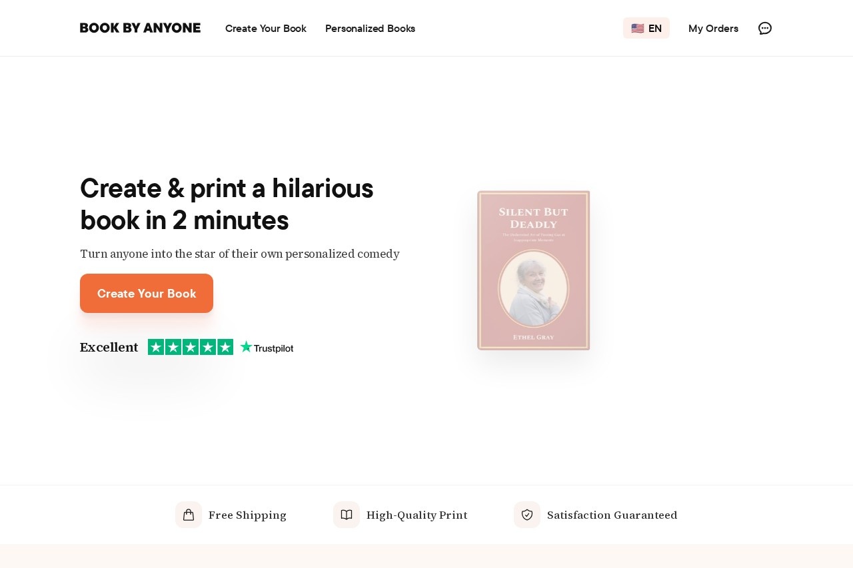Select Personalized Books in the navigation
853x568 pixels.
[x=370, y=28]
